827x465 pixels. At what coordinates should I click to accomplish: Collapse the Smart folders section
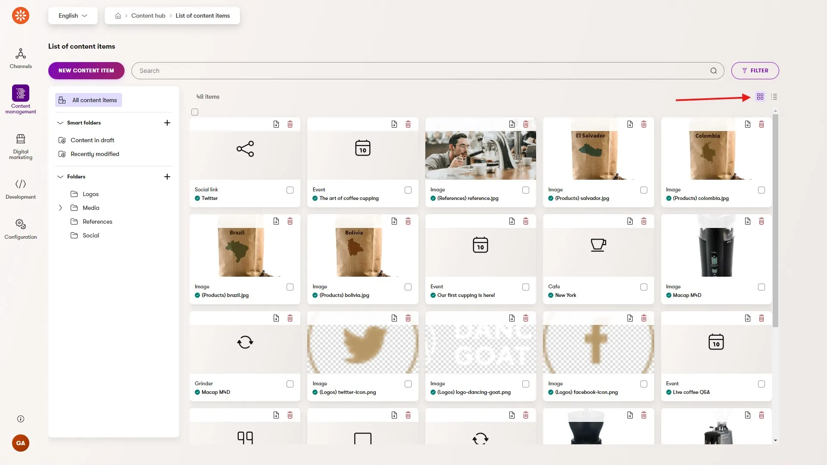click(60, 123)
